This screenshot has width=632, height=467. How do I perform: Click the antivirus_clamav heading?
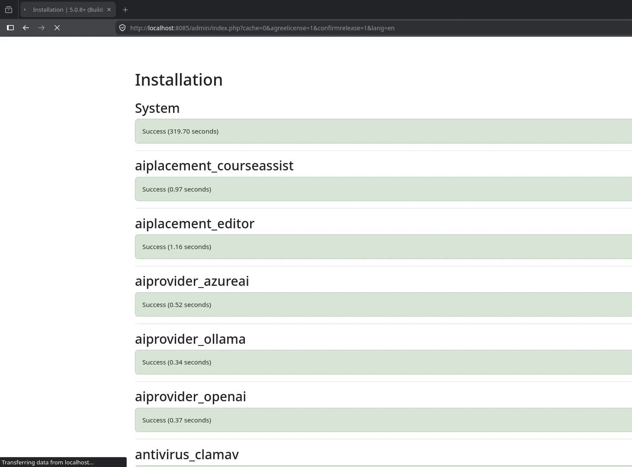point(187,454)
